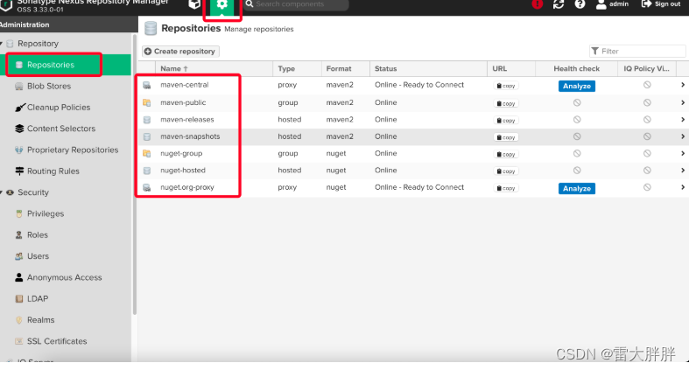
Task: Open the nuget.org-proxy repository
Action: pyautogui.click(x=187, y=187)
